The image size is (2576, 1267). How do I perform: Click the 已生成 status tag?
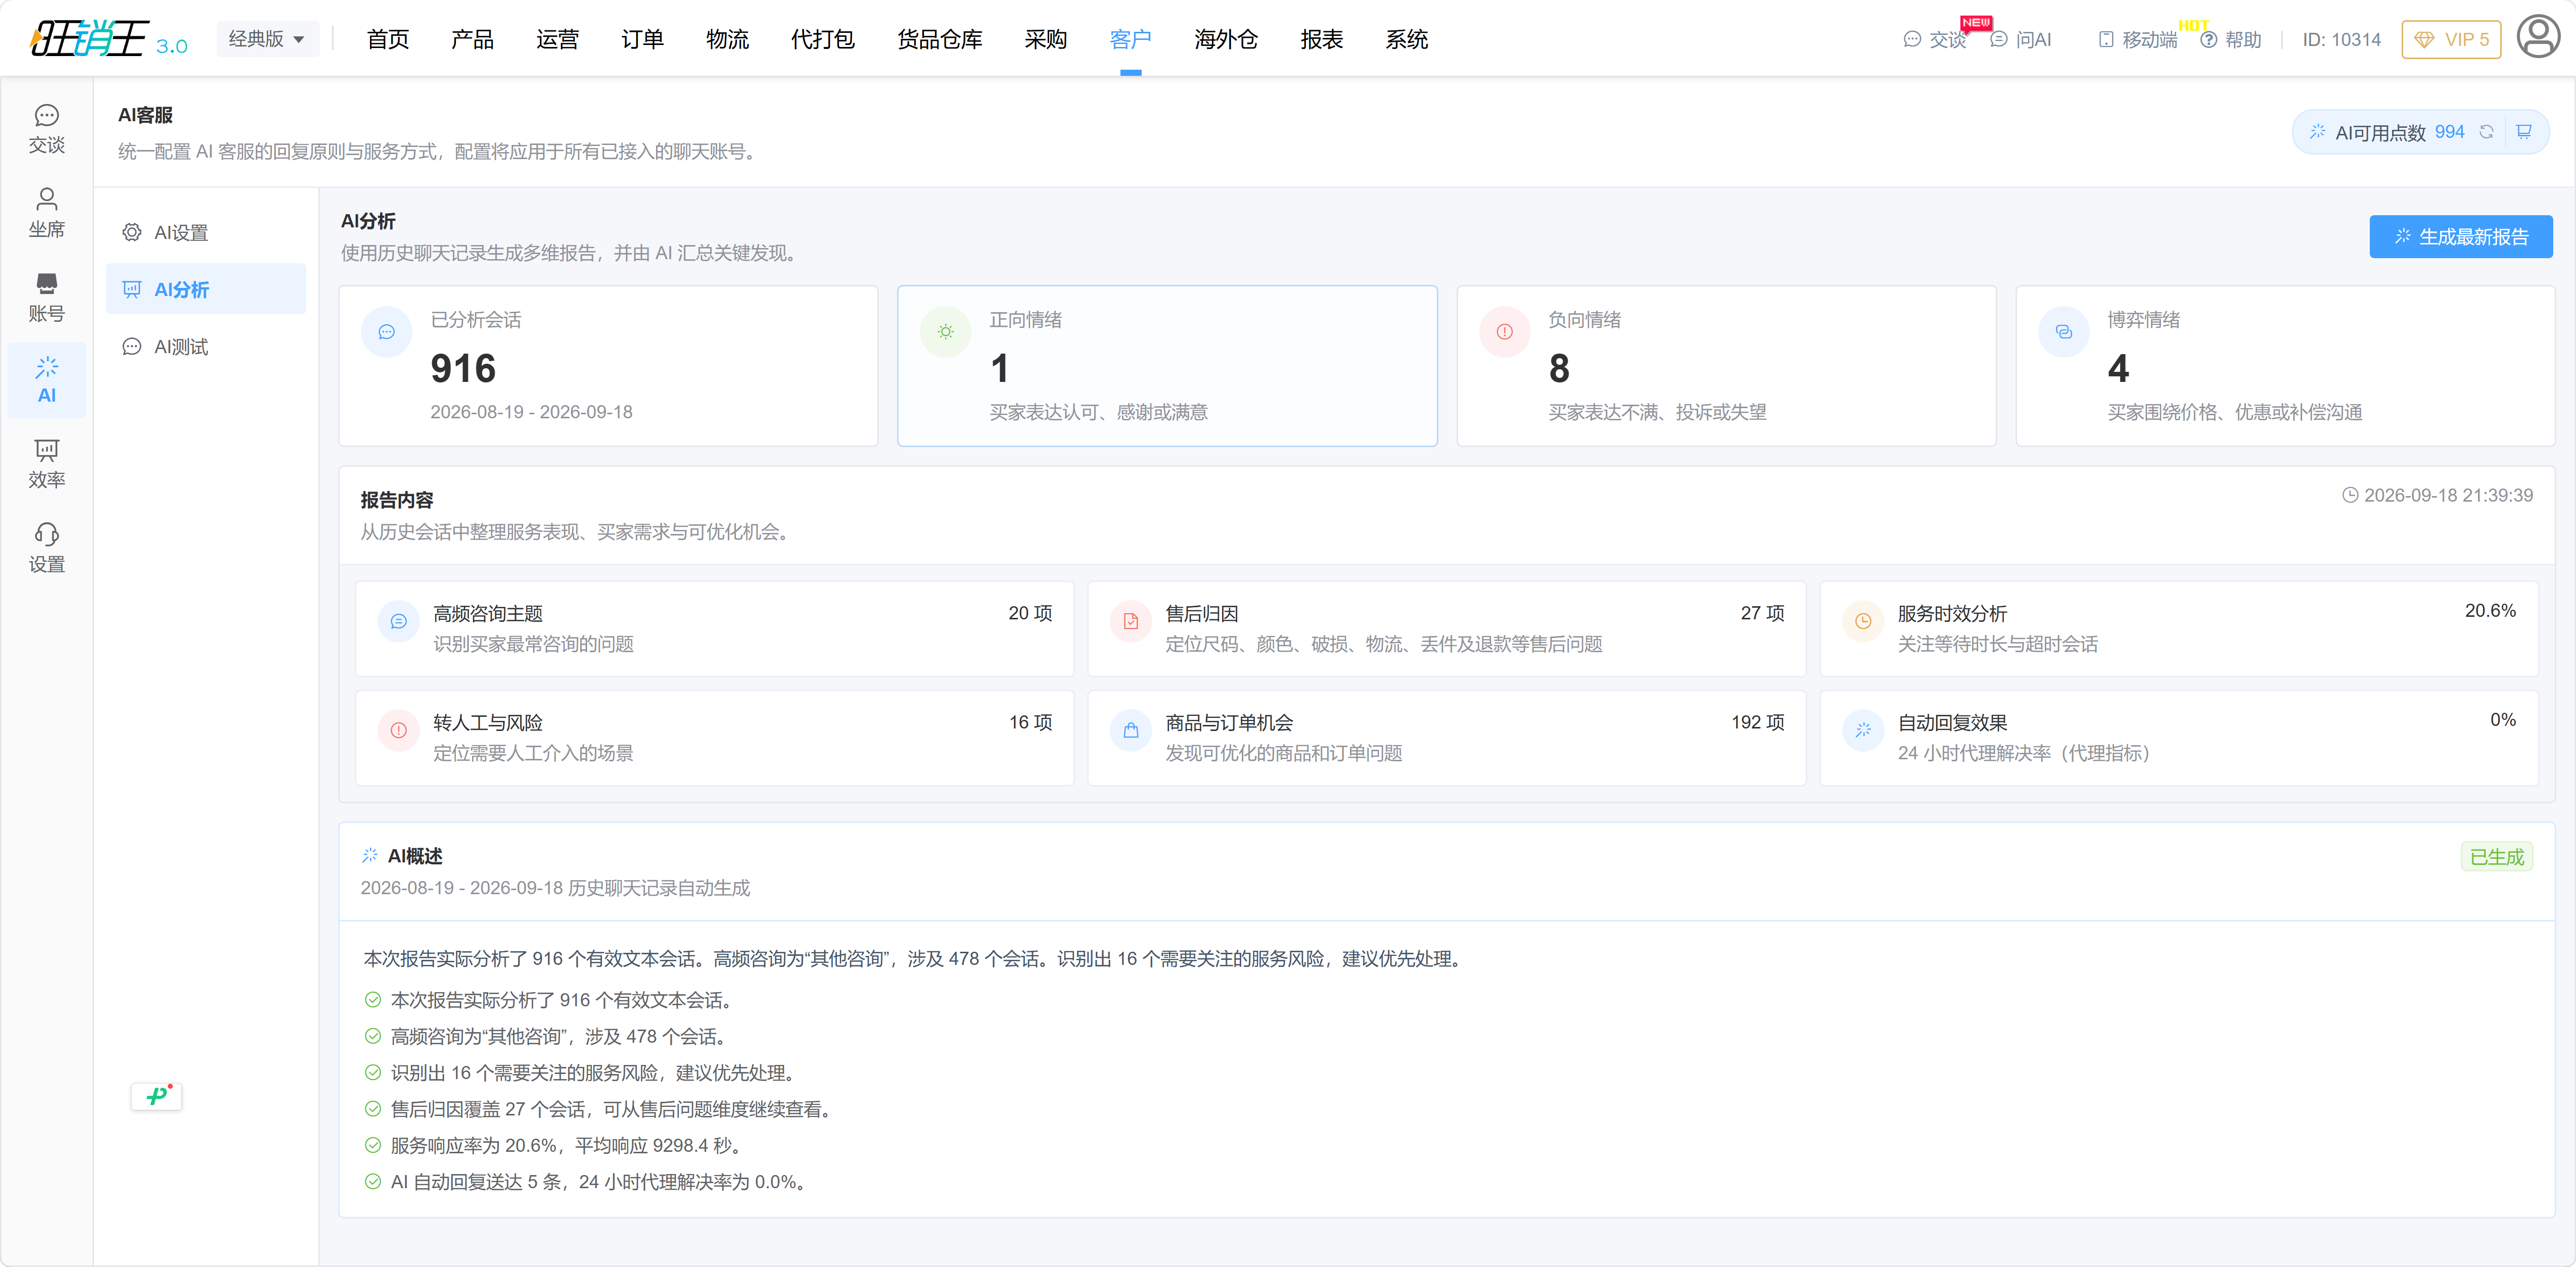pos(2496,856)
